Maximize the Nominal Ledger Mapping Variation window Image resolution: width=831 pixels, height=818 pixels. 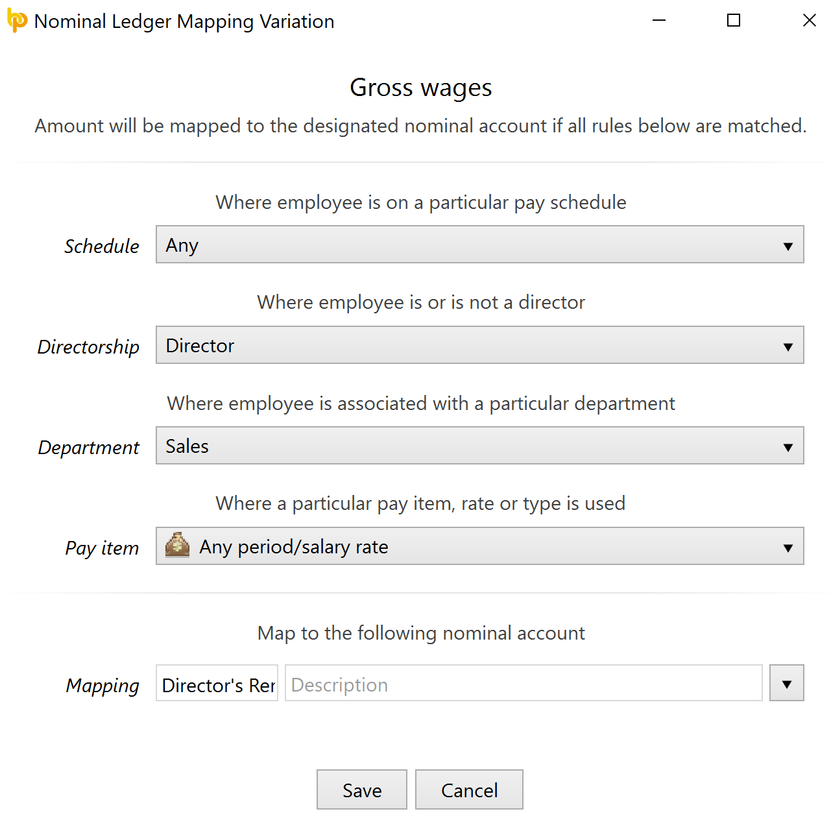point(734,21)
